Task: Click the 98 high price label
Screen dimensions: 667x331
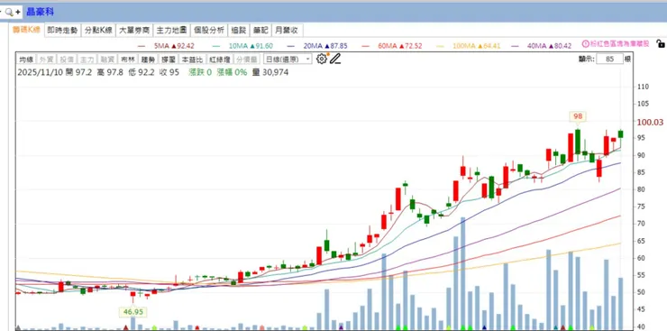Action: point(577,116)
